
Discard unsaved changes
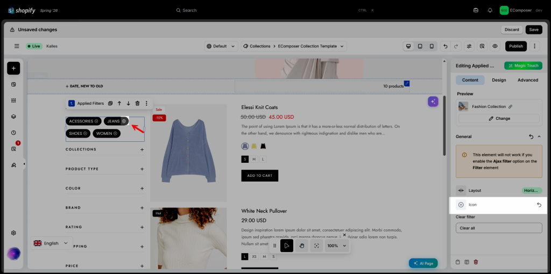(x=512, y=30)
